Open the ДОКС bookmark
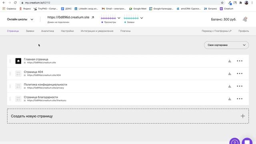The image size is (256, 144). (x=66, y=9)
